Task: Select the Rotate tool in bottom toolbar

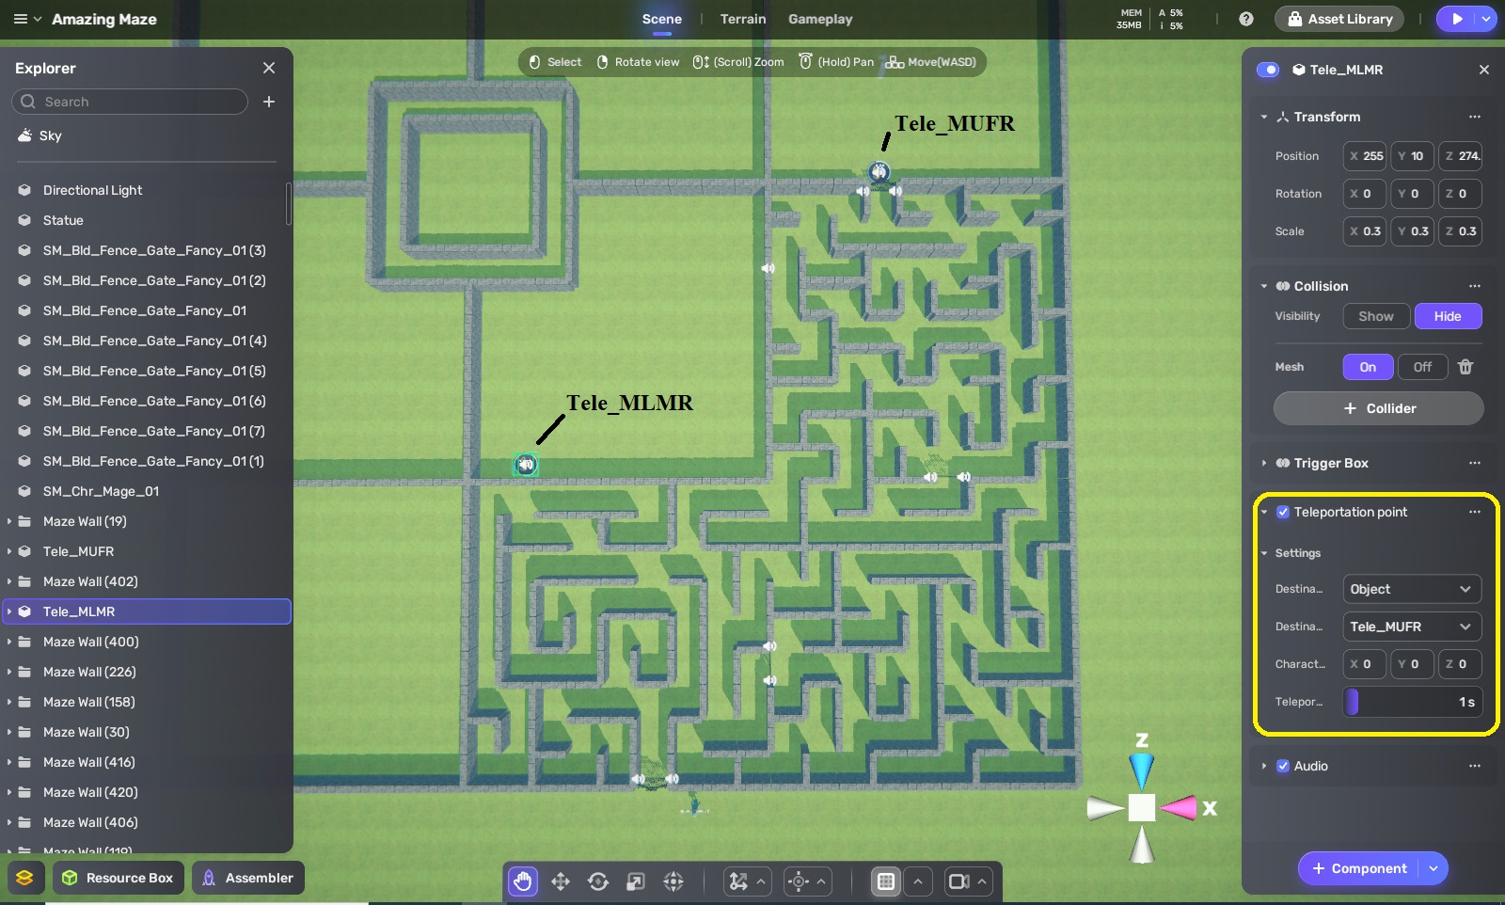Action: point(598,881)
